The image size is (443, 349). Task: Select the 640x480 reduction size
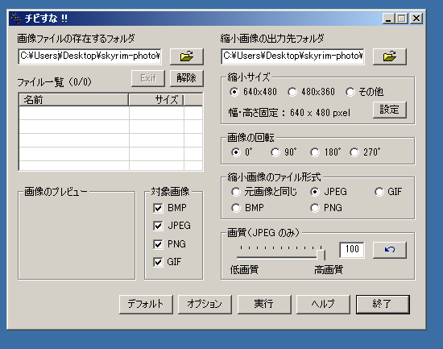[x=253, y=92]
